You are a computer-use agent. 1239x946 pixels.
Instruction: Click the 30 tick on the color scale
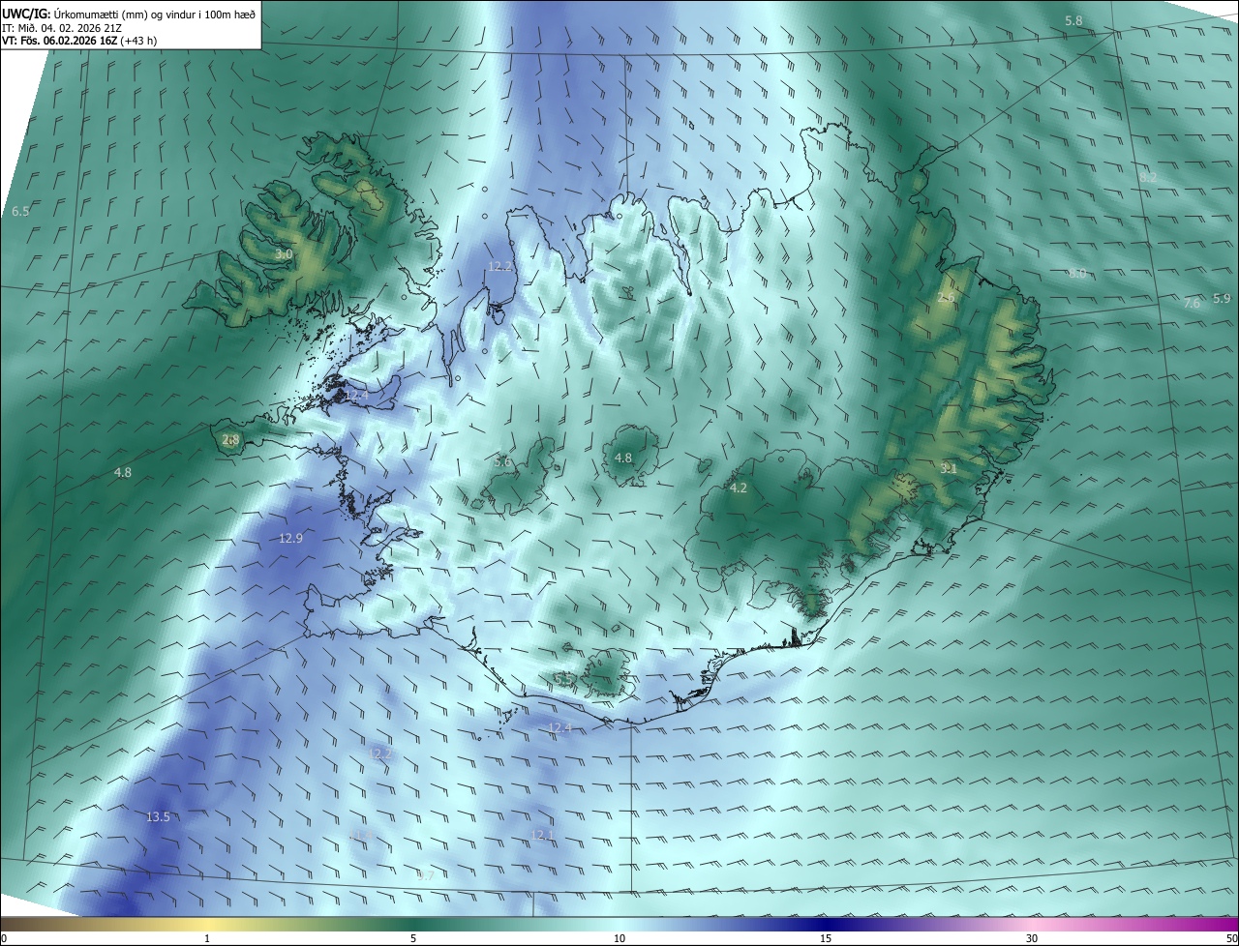point(1032,939)
